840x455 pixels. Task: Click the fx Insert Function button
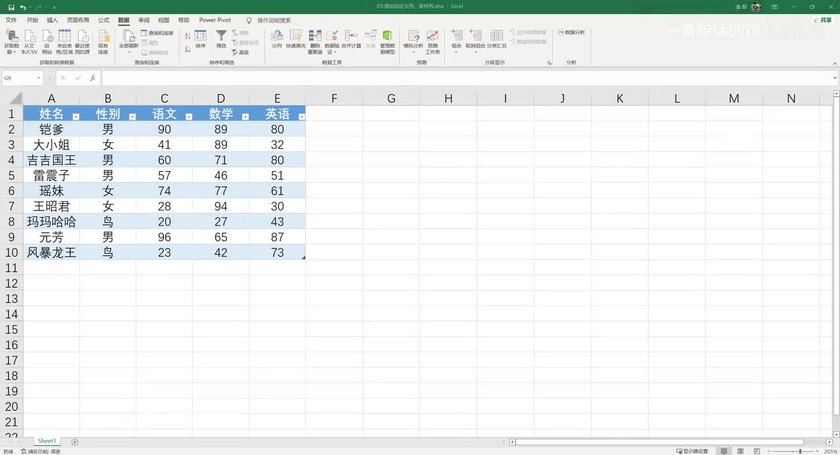(x=93, y=78)
